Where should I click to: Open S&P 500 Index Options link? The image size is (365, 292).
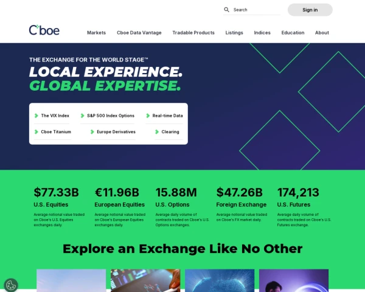pyautogui.click(x=111, y=116)
